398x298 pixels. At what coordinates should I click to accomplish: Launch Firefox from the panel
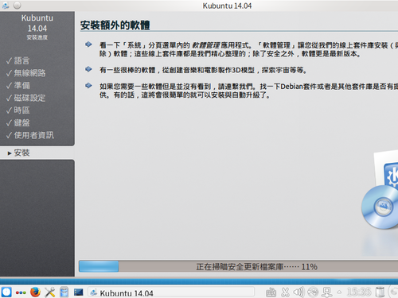coord(35,292)
